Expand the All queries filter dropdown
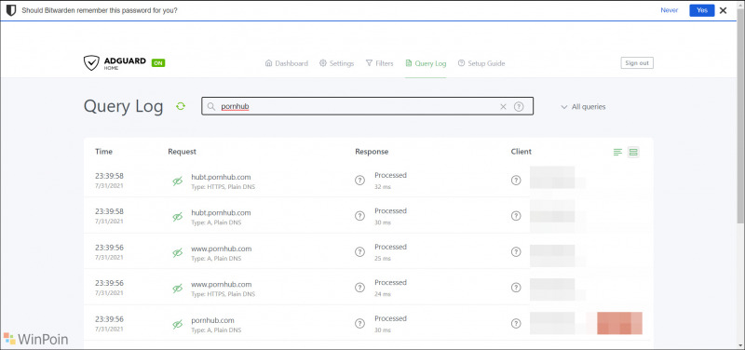This screenshot has height=350, width=745. pyautogui.click(x=583, y=107)
